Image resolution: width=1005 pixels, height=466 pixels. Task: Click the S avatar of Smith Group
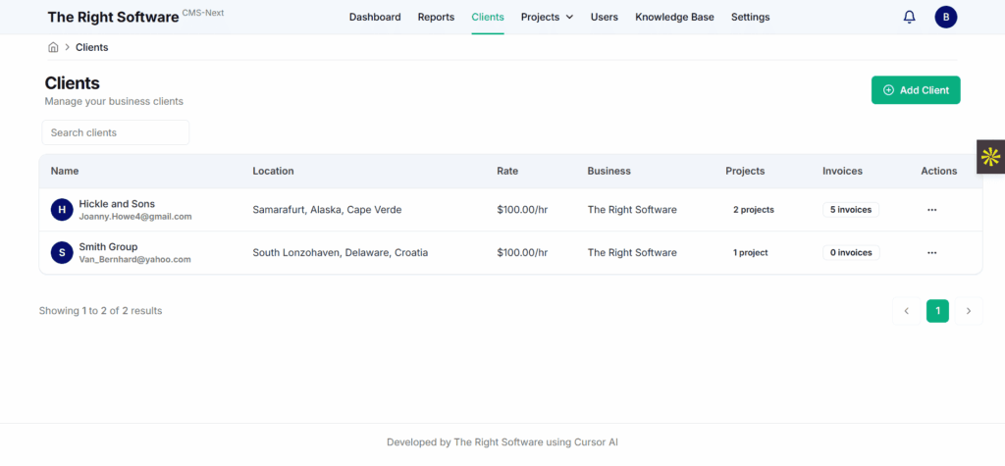click(62, 252)
